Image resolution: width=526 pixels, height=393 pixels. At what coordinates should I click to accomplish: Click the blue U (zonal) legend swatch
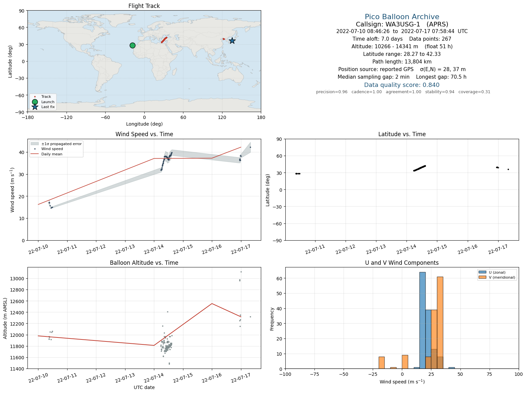point(482,272)
